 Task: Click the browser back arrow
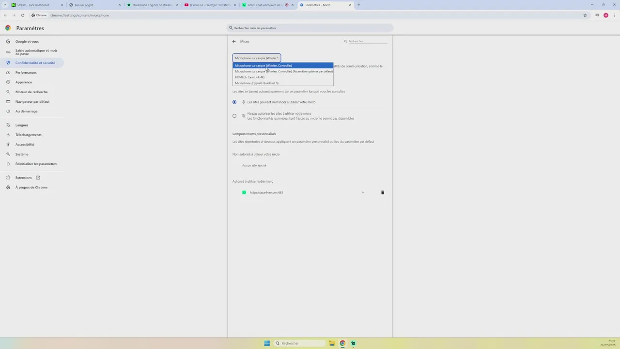click(5, 15)
